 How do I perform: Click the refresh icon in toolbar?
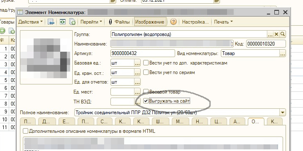pyautogui.click(x=62, y=22)
